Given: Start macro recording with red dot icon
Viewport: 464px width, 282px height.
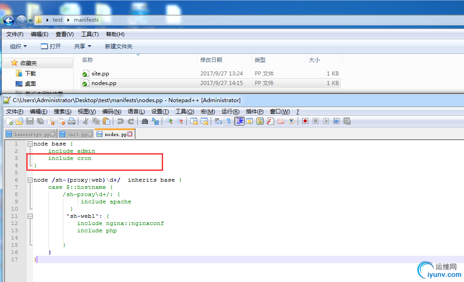Looking at the screenshot, I should click(x=305, y=121).
